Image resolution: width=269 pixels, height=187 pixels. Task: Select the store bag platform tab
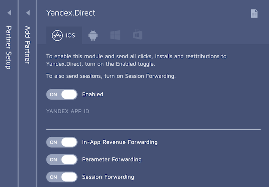138,36
